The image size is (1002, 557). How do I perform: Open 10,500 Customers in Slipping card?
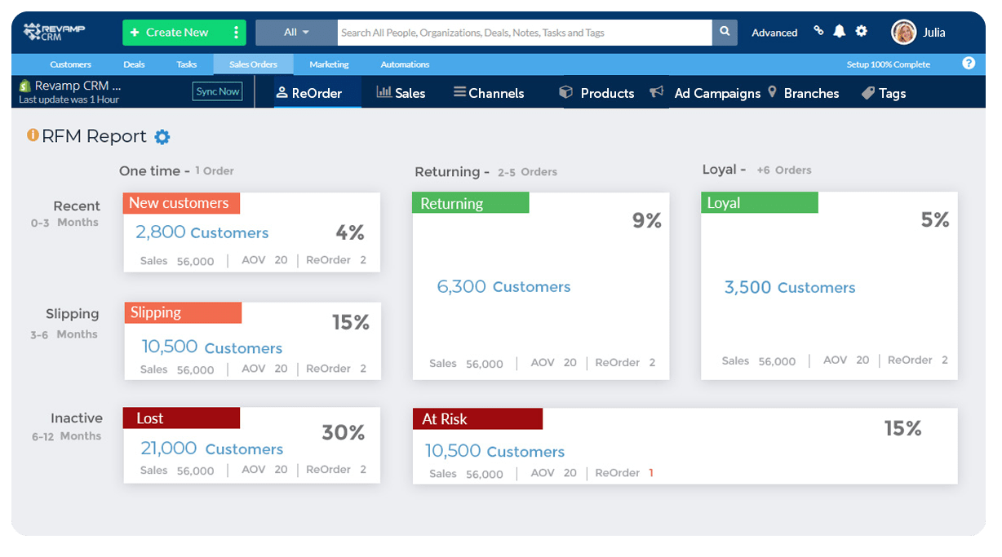(212, 347)
